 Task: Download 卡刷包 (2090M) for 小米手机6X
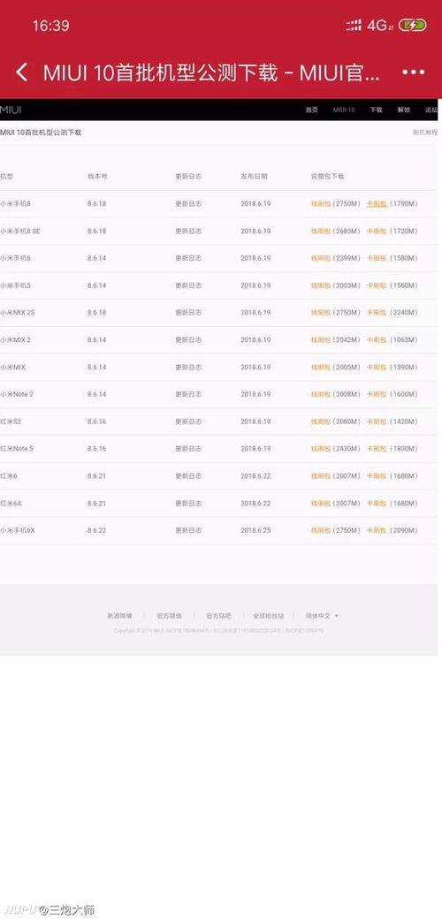pos(377,530)
